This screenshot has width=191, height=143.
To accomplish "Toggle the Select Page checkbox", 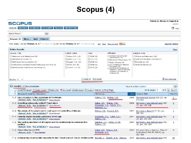I will point(107,90).
